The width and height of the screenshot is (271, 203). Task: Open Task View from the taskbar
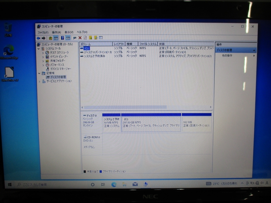tap(103, 184)
